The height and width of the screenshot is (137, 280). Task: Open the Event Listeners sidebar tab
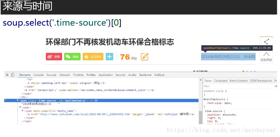[x=239, y=80]
